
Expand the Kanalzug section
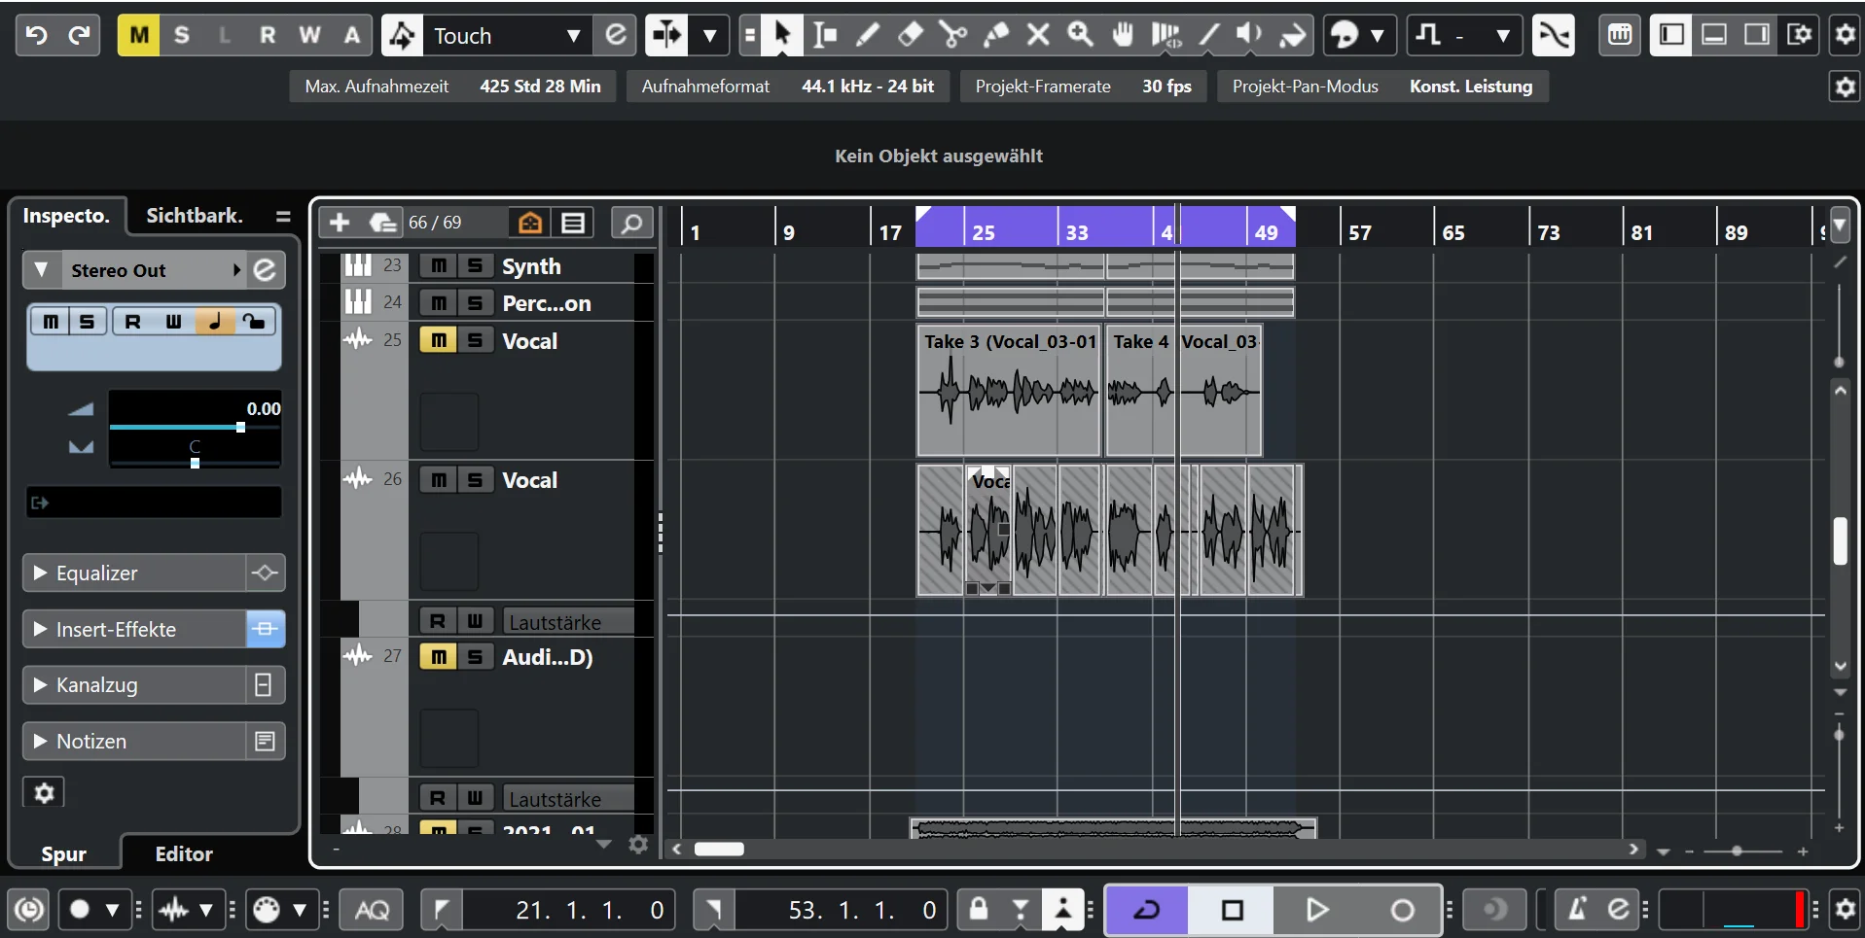click(x=41, y=685)
